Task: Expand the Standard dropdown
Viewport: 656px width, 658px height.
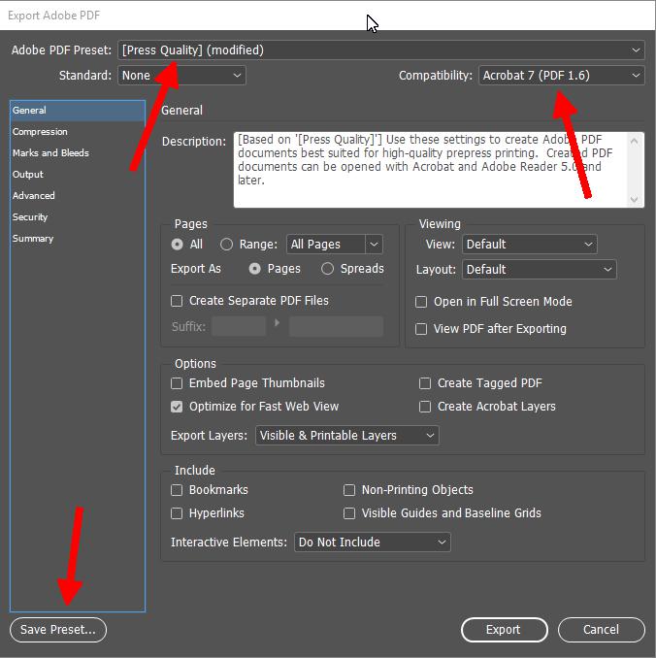Action: [181, 75]
